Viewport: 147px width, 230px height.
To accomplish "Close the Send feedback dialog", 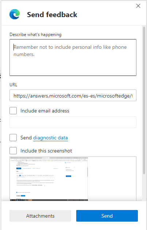I will tap(138, 6).
